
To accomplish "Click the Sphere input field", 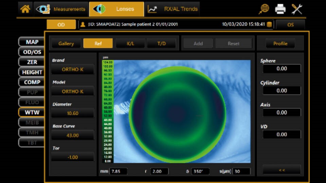I will click(282, 68).
